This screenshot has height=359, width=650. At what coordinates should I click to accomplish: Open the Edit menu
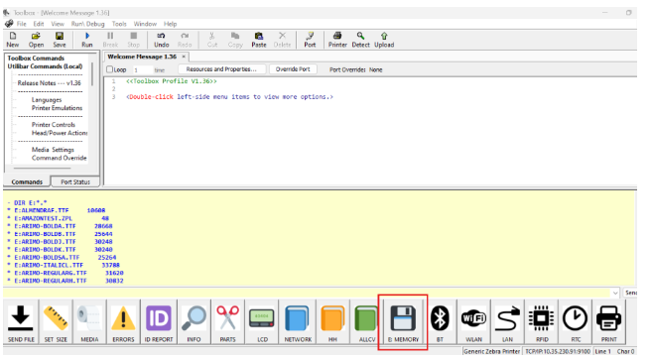(39, 24)
